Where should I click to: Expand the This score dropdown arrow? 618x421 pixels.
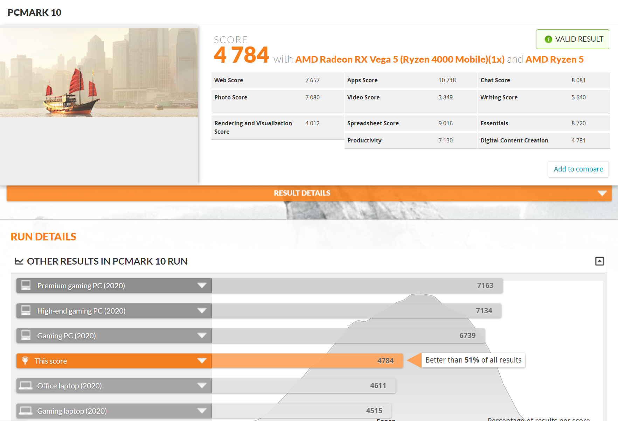click(202, 361)
